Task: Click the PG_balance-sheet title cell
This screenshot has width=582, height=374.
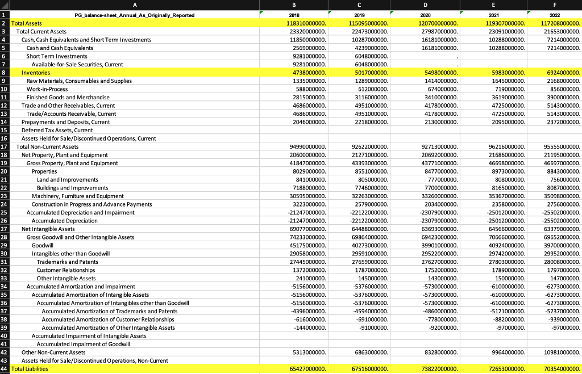Action: 135,16
